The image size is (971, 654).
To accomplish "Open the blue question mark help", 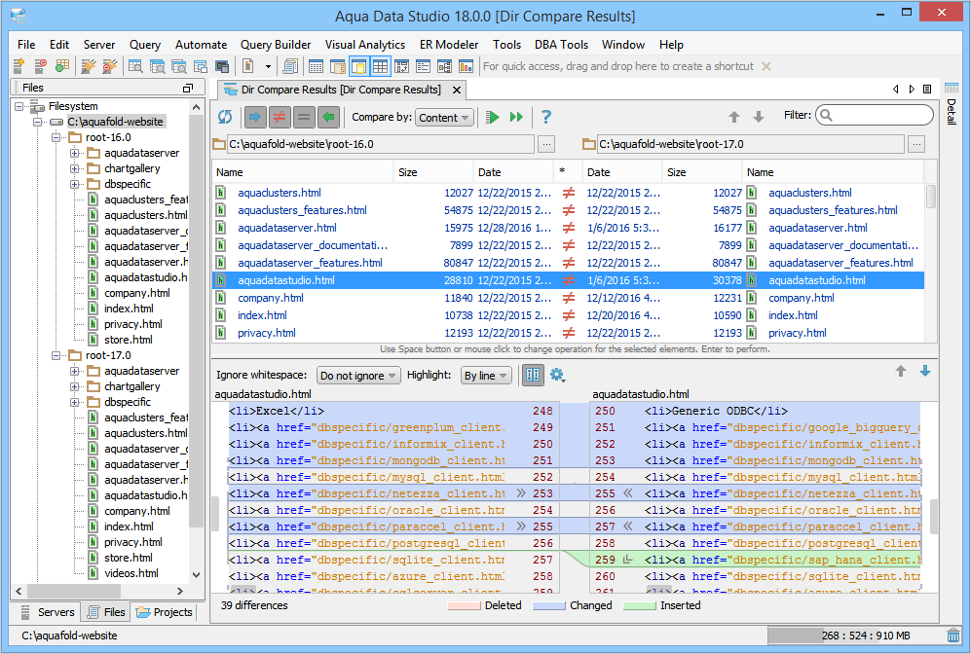I will point(546,117).
